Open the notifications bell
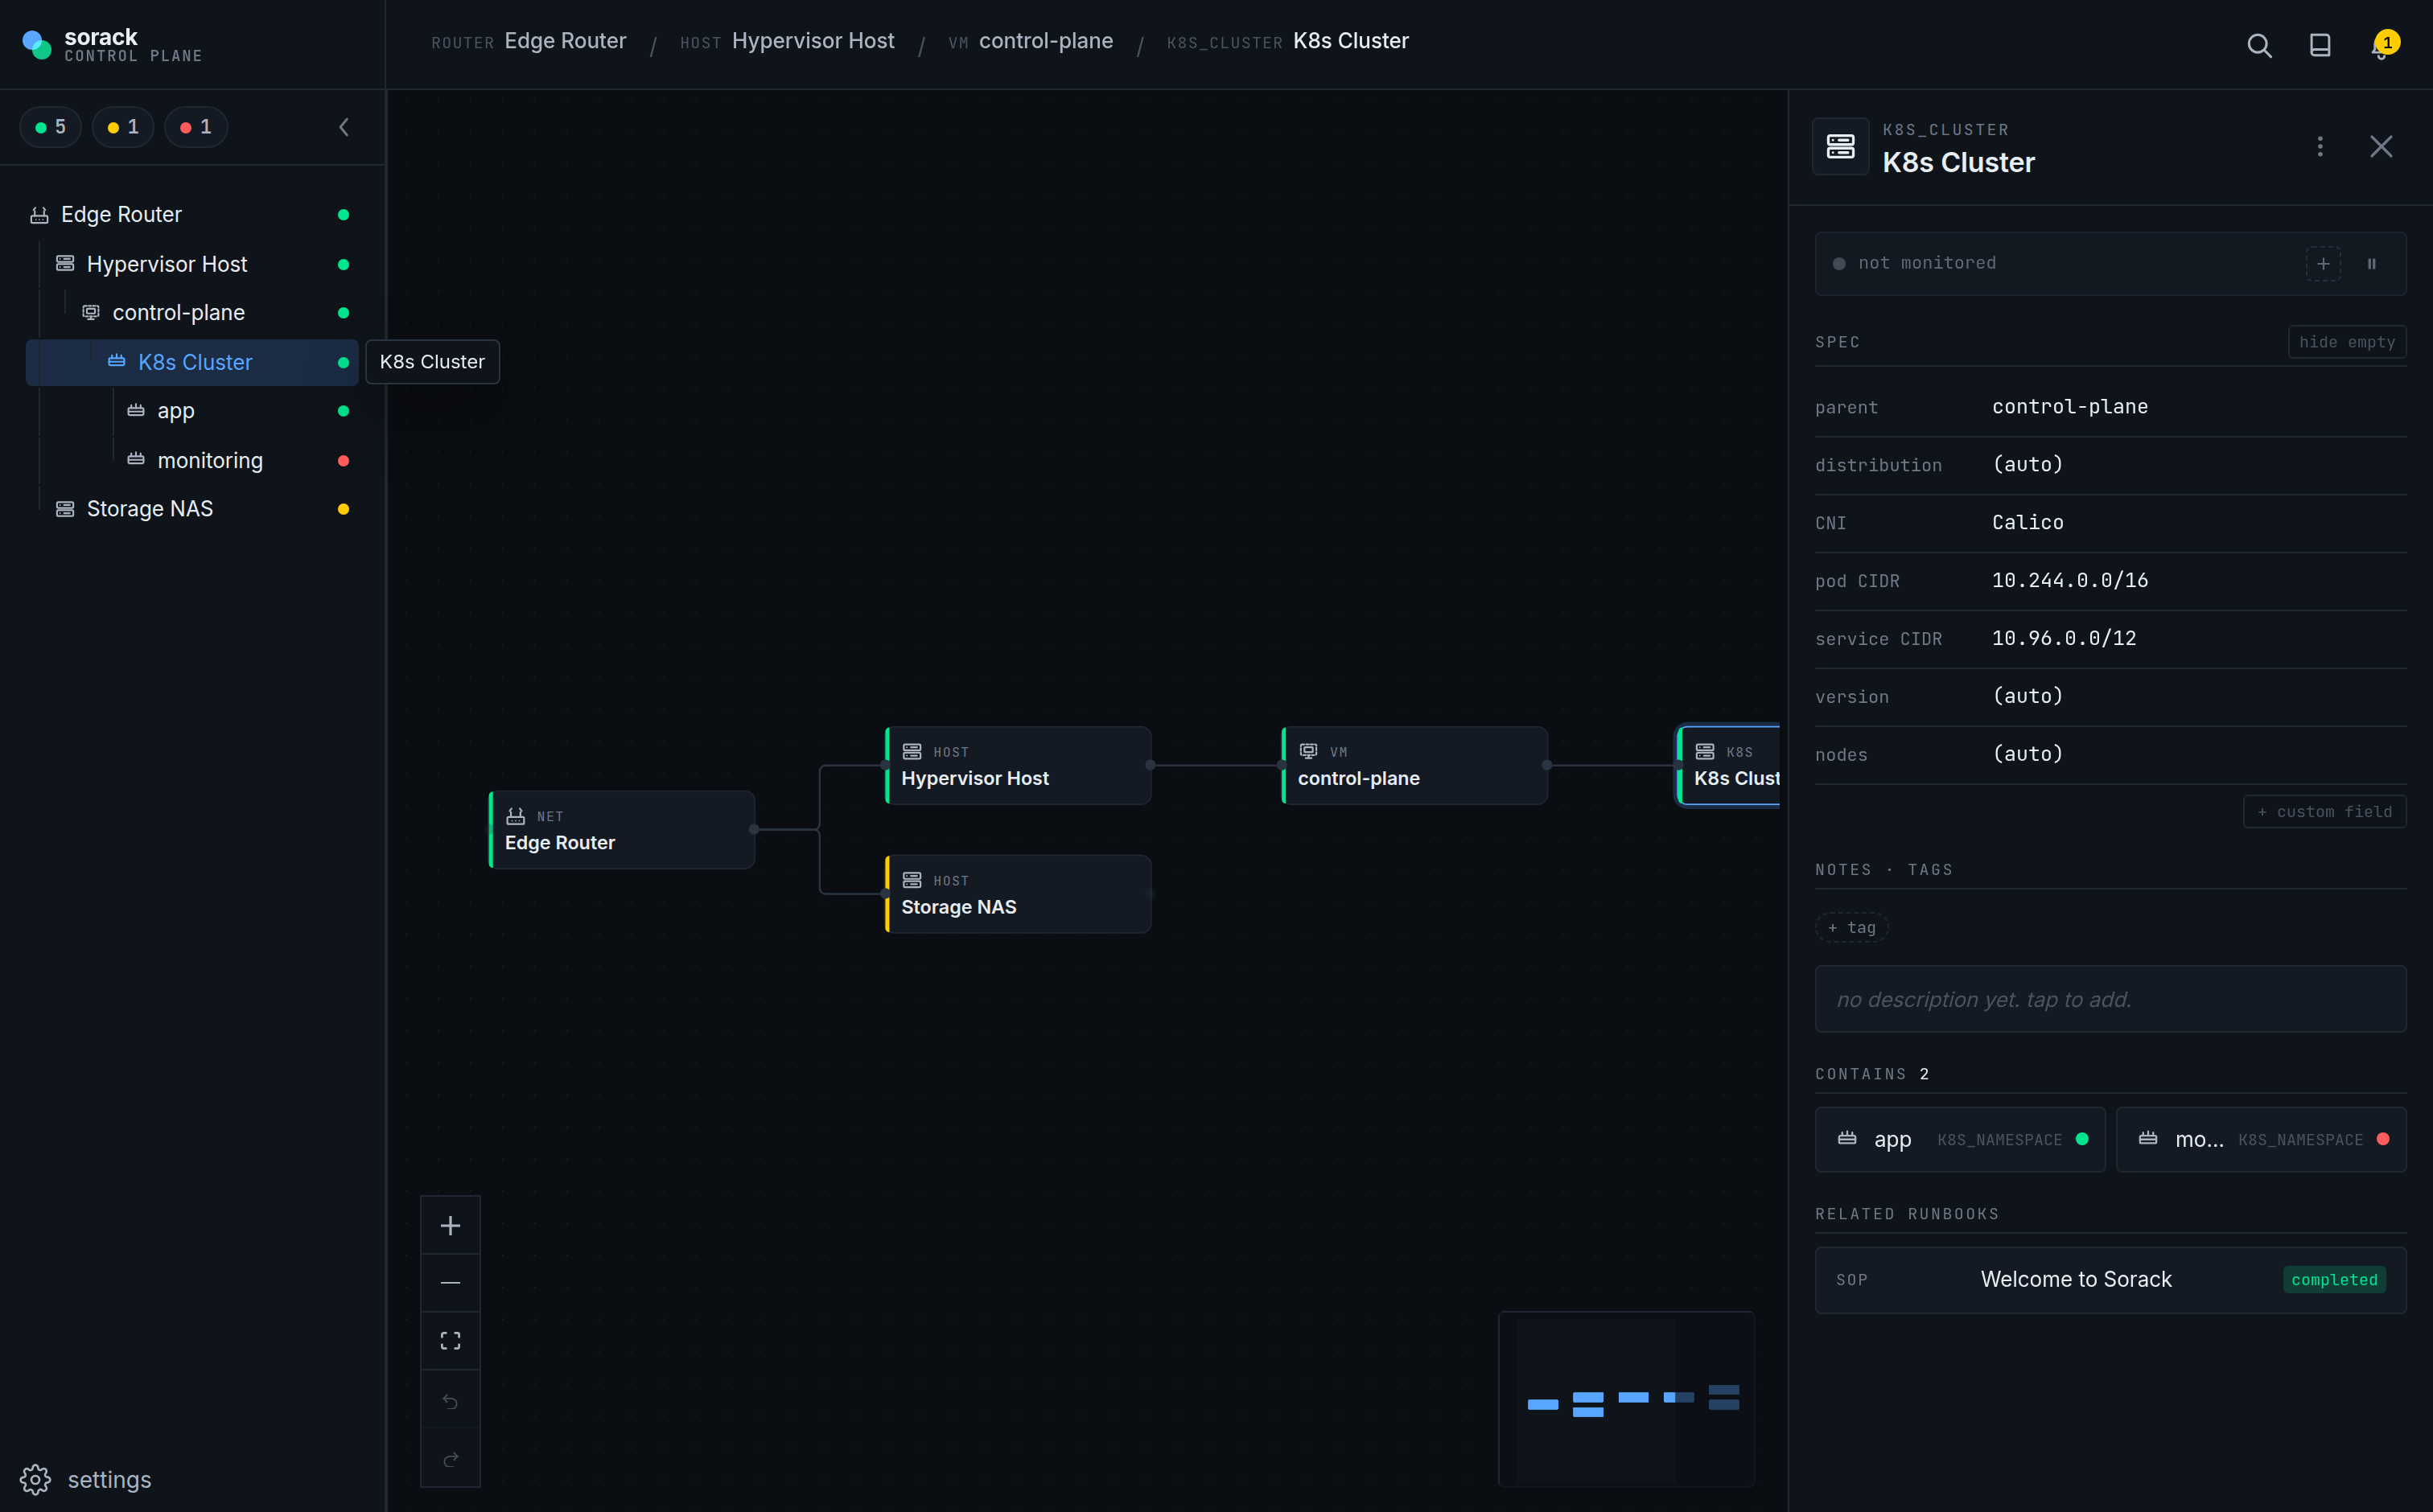The height and width of the screenshot is (1512, 2433). point(2382,45)
